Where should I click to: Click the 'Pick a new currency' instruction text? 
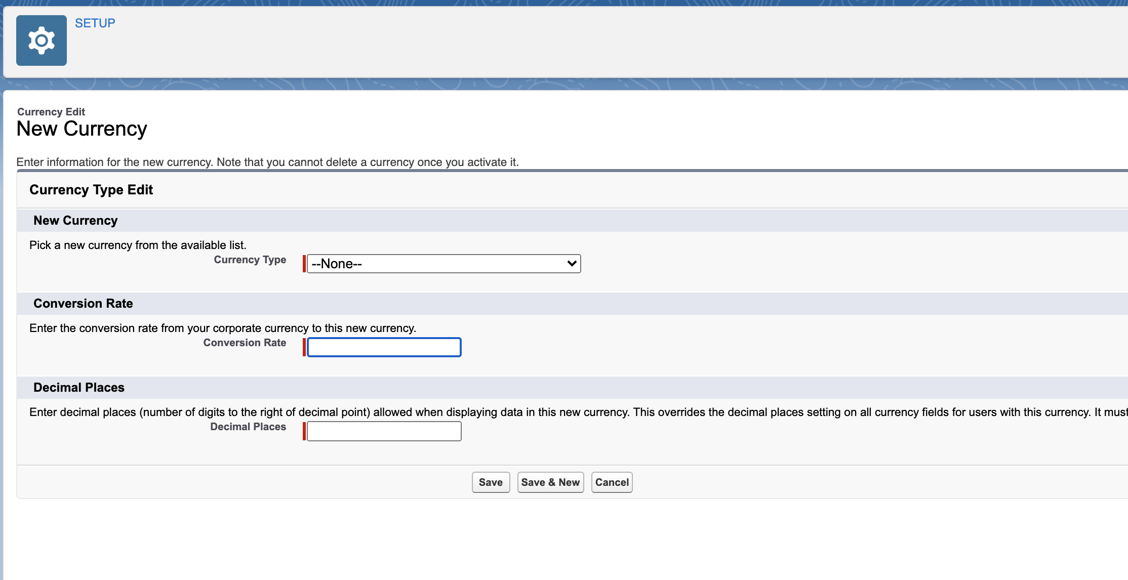[x=138, y=245]
